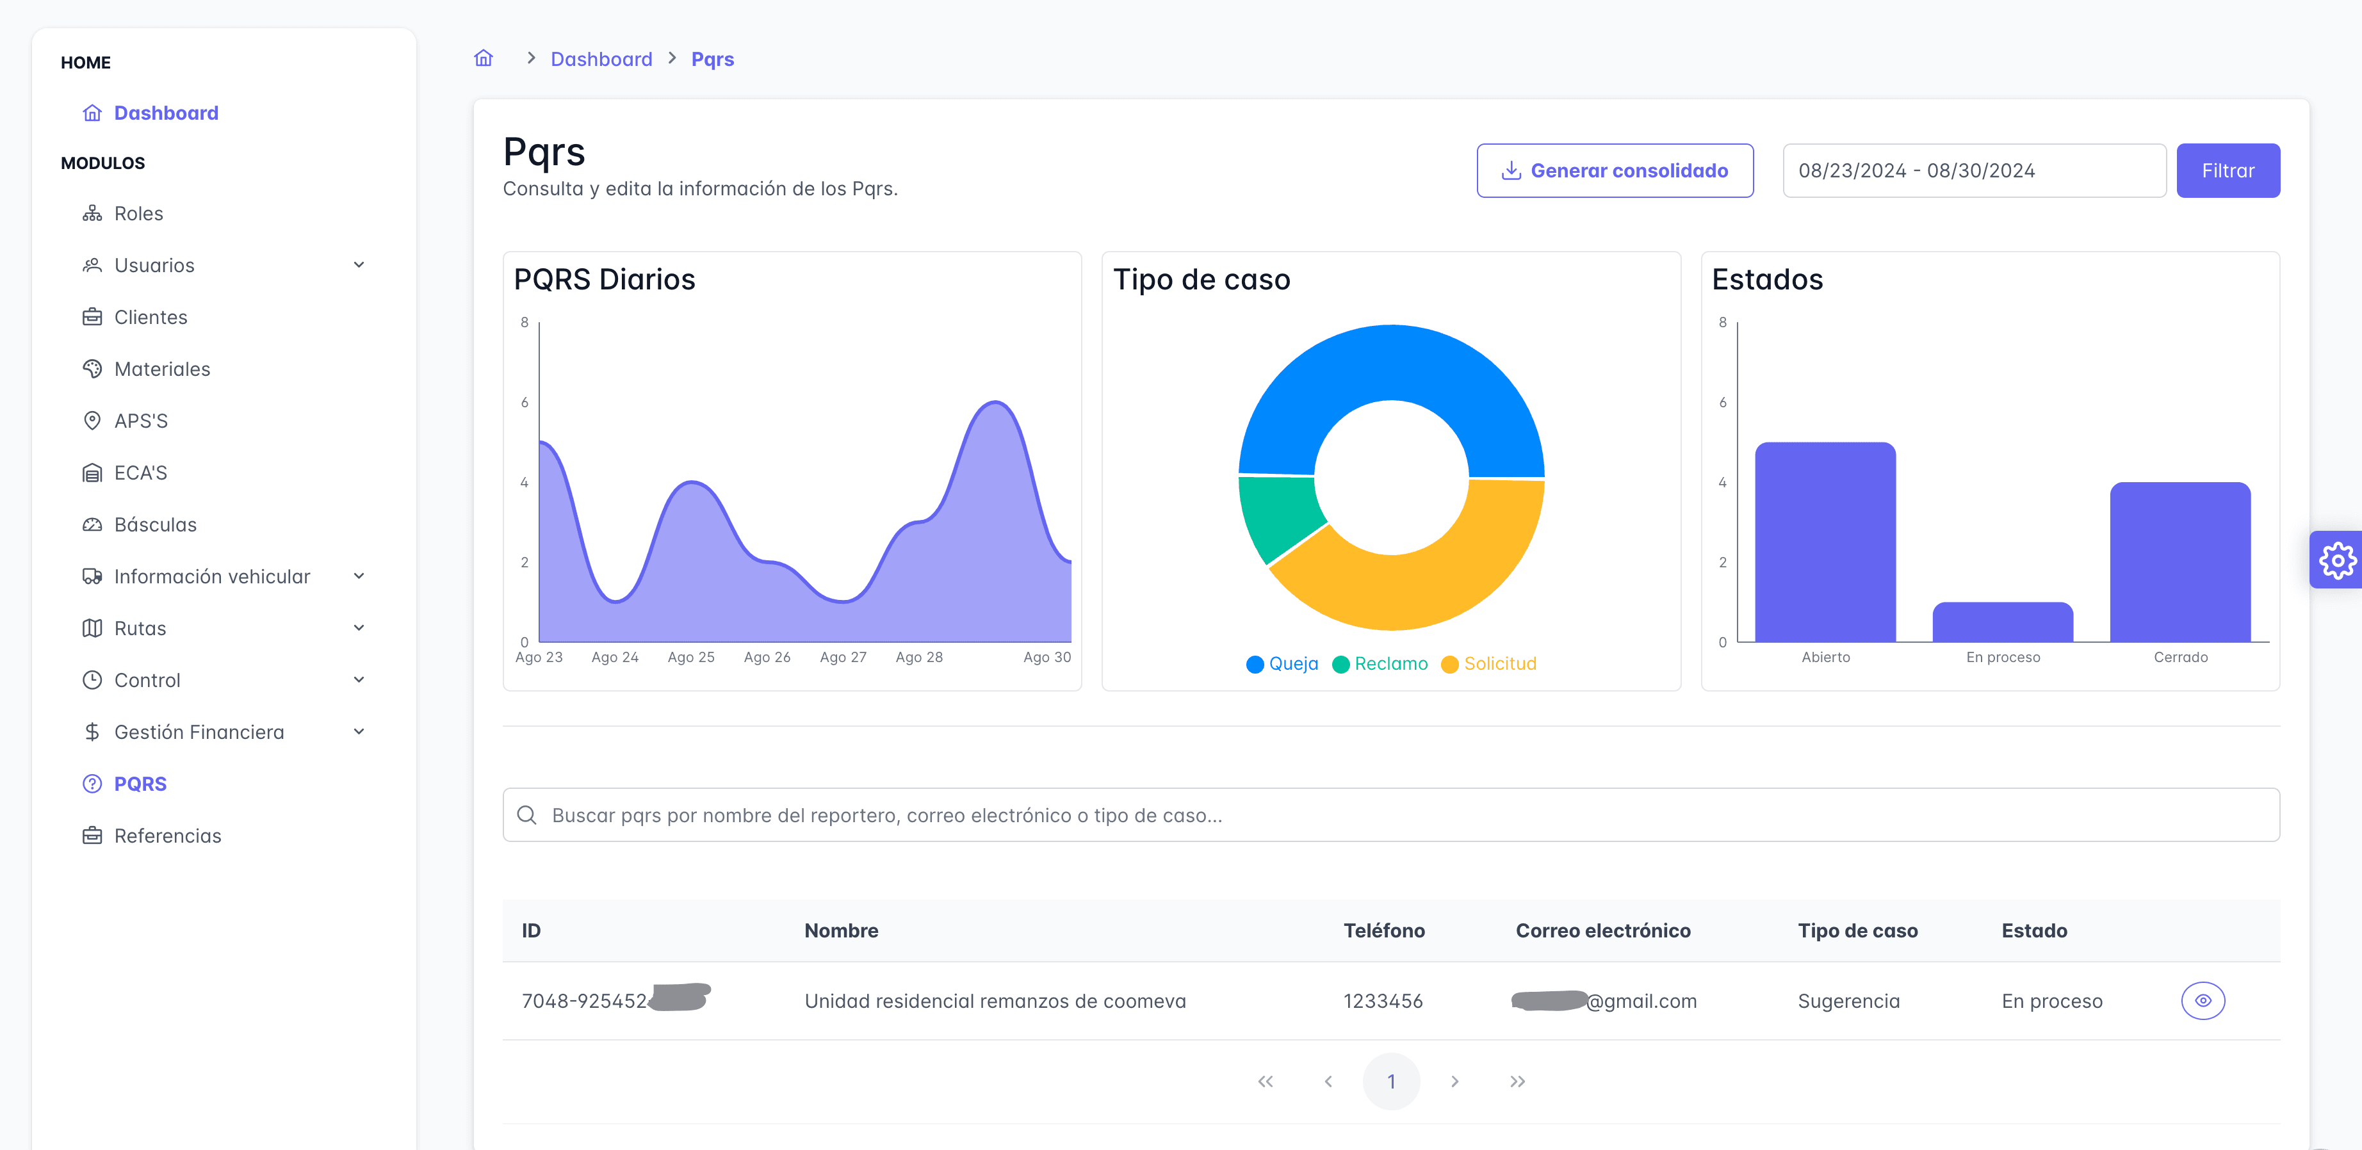Open the settings gear on right edge
The height and width of the screenshot is (1150, 2362).
tap(2337, 560)
